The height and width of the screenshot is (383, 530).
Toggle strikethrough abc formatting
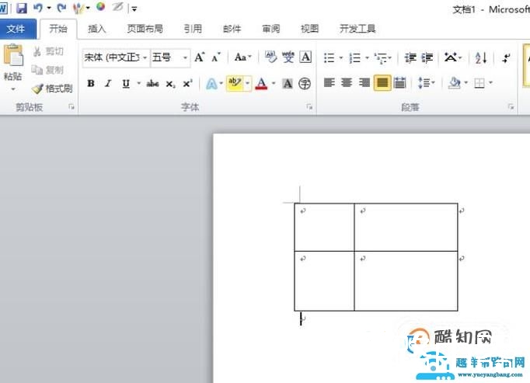pyautogui.click(x=152, y=83)
